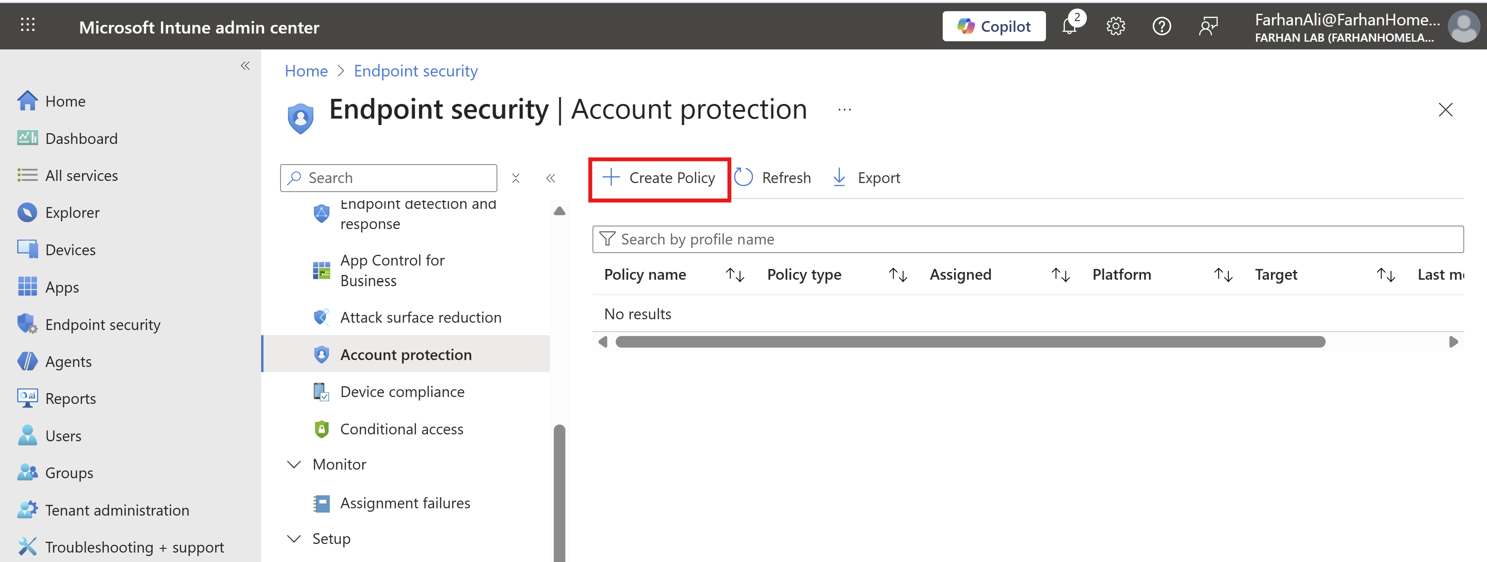Screen dimensions: 1487x562
Task: Click the Export download icon
Action: click(839, 177)
